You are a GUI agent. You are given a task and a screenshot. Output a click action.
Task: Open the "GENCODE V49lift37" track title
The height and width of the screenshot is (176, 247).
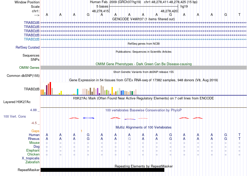[143, 19]
